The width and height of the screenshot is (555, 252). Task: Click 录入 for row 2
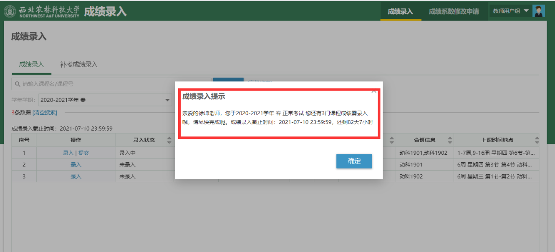click(x=76, y=165)
